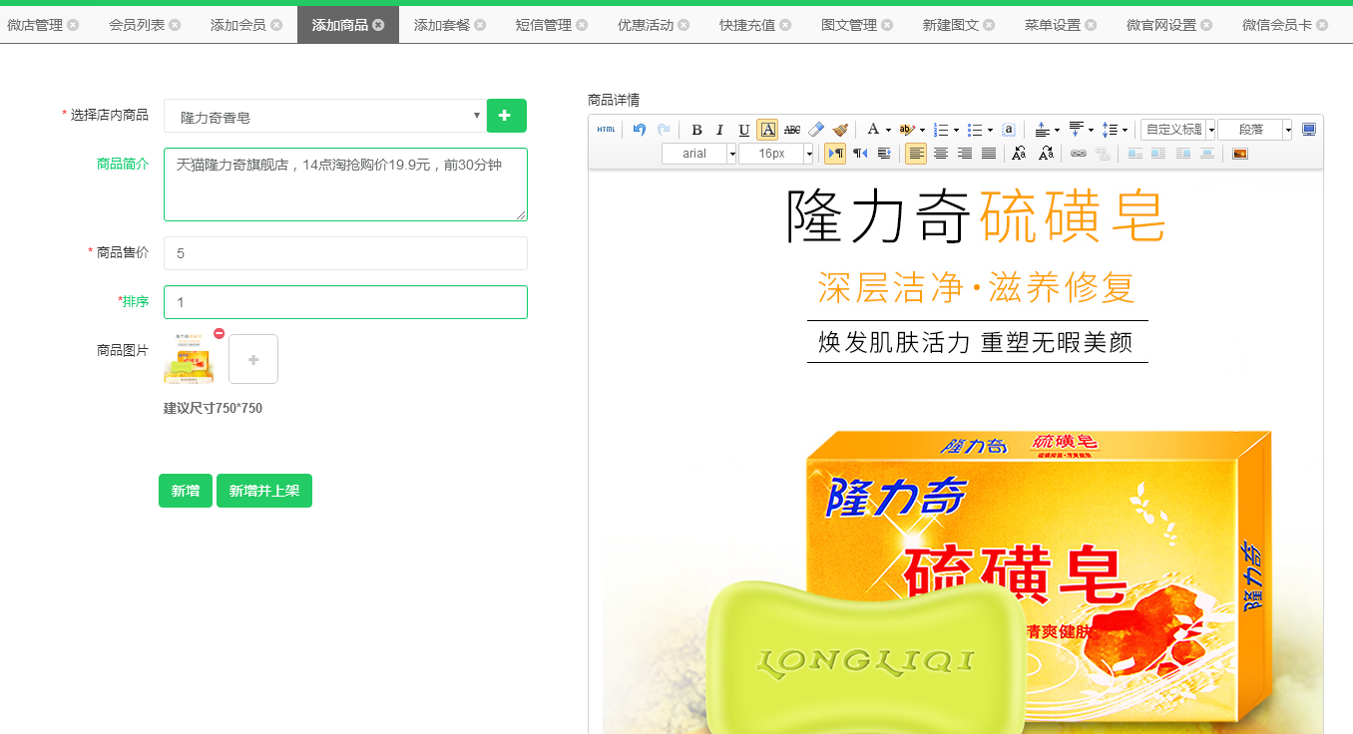1353x734 pixels.
Task: Click the text highlight color icon
Action: tap(907, 130)
